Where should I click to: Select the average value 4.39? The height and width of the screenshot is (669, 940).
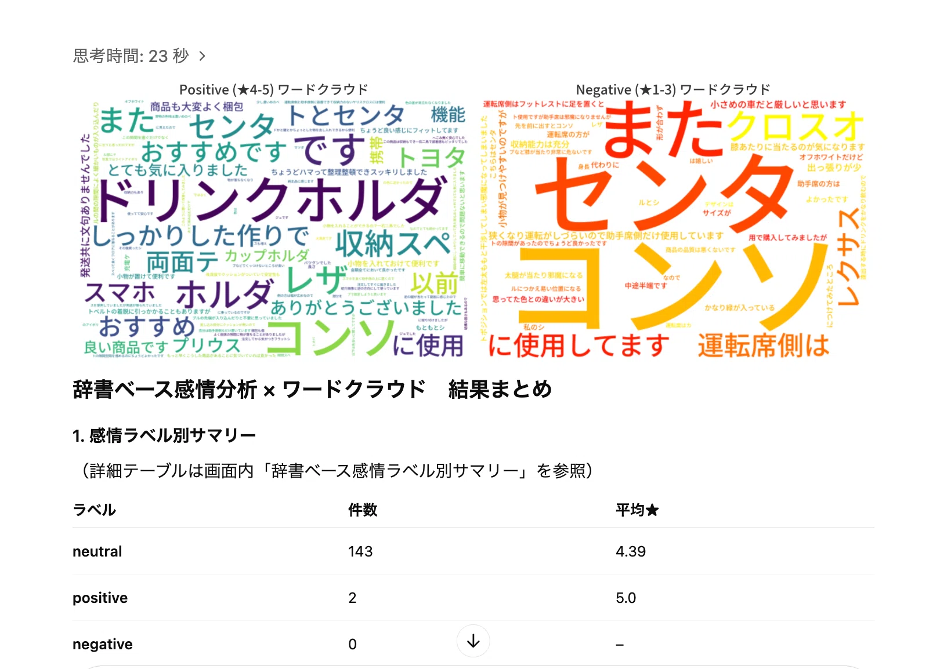(631, 551)
